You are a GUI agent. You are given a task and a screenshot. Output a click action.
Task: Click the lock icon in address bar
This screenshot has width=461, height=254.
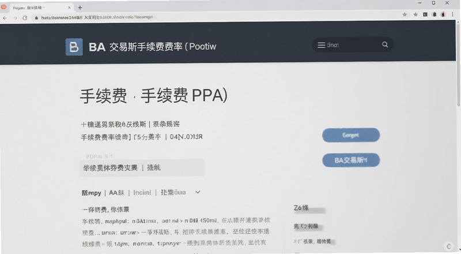pyautogui.click(x=36, y=18)
